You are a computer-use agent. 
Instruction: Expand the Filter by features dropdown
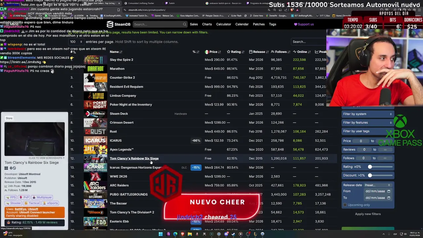pyautogui.click(x=367, y=123)
